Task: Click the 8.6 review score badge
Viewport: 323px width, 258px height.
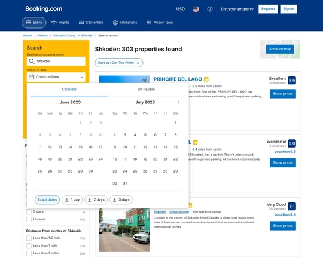Action: 292,80
